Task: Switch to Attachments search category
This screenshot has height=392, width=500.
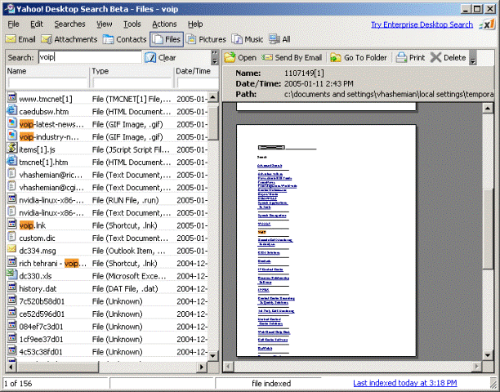Action: 70,39
